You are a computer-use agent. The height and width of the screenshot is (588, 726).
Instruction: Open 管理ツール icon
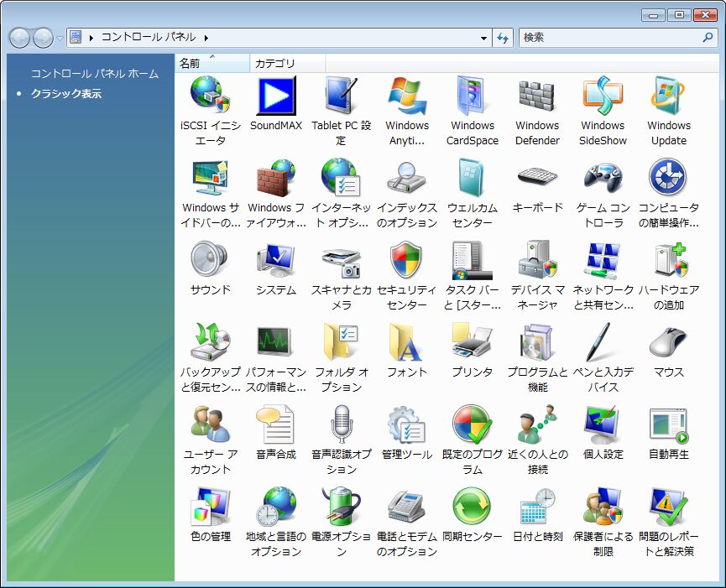(406, 424)
